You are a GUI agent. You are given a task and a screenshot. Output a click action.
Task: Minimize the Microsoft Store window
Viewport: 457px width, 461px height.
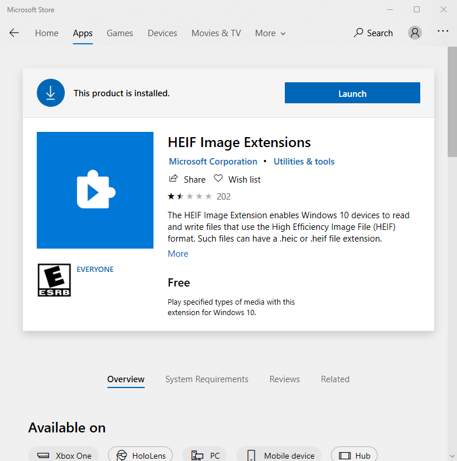[390, 10]
